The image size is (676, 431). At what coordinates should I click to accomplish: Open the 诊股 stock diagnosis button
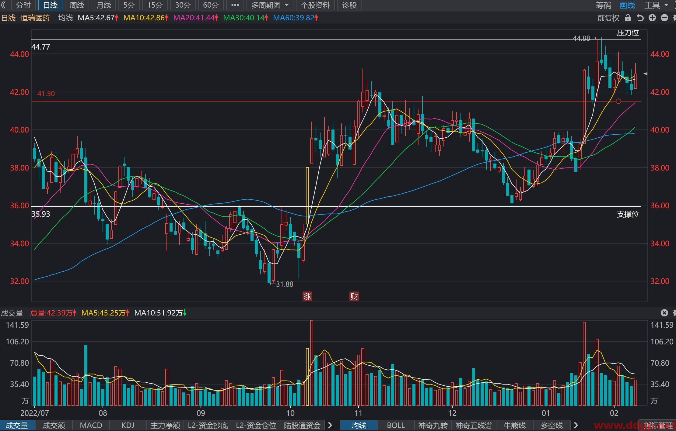tap(349, 5)
